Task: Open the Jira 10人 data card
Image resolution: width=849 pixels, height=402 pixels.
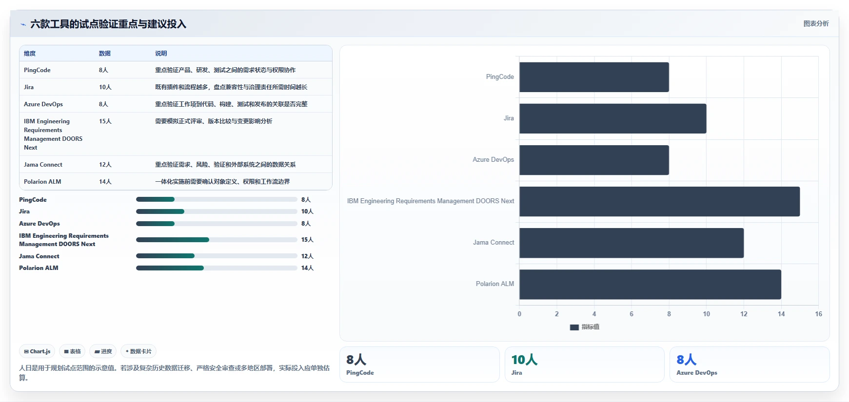Action: (584, 364)
